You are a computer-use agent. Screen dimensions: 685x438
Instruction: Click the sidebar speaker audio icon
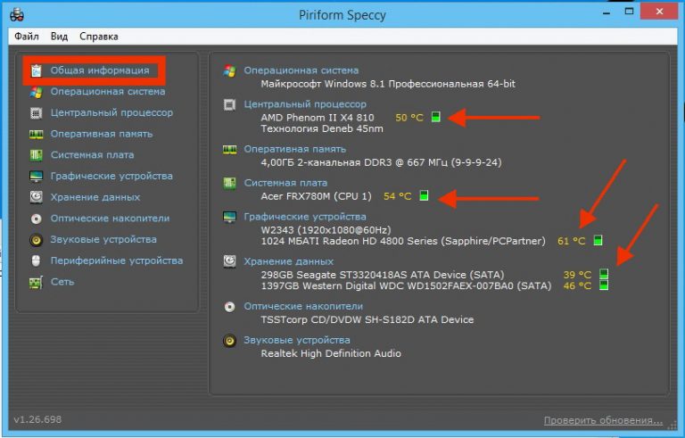[x=37, y=240]
